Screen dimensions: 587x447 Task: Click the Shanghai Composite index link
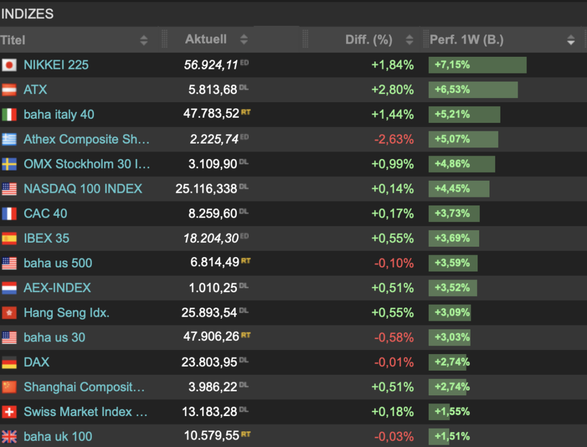tap(84, 387)
